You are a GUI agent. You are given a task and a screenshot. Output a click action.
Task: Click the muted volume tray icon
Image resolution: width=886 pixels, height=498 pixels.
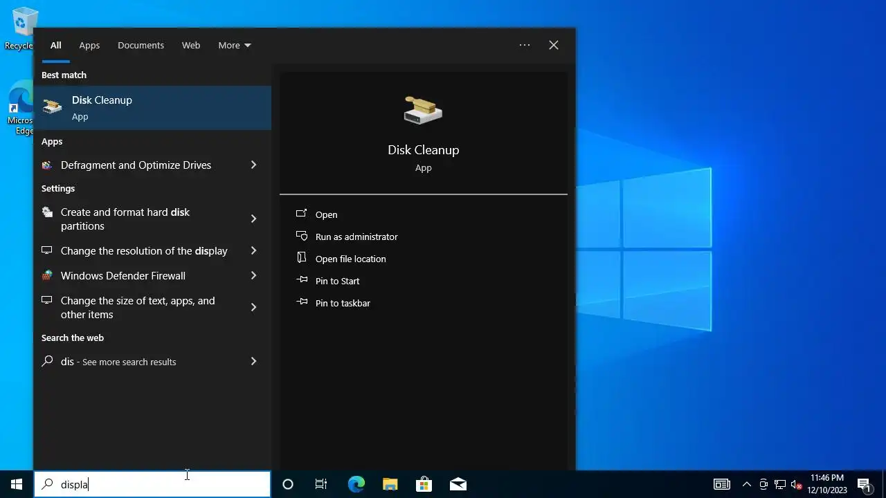(x=797, y=484)
